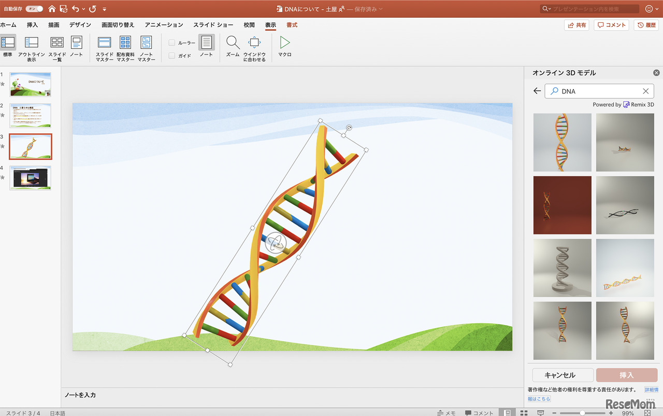The image size is (663, 416).
Task: Open Slide Sorter (スライド一覧) view
Action: [57, 48]
